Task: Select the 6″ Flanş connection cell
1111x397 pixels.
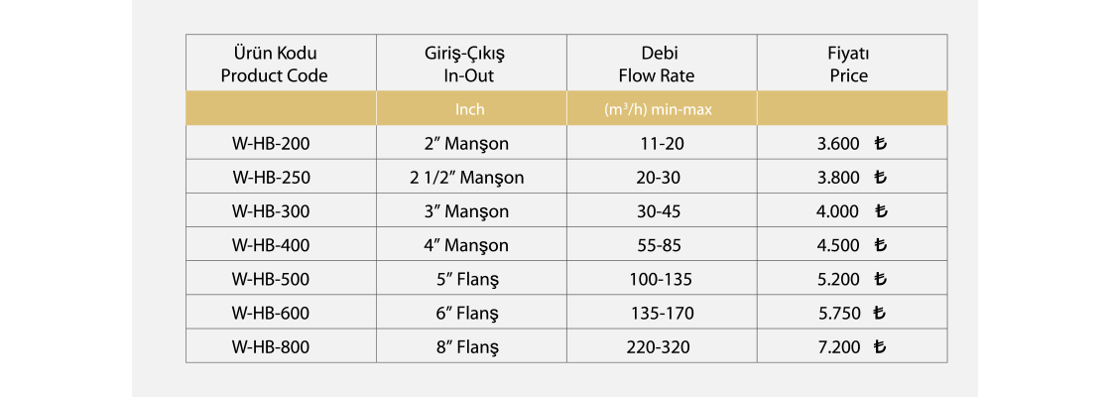Action: click(x=465, y=314)
